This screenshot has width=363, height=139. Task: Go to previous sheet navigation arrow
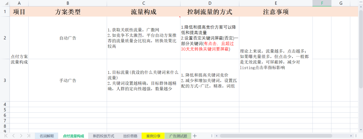point(13,136)
